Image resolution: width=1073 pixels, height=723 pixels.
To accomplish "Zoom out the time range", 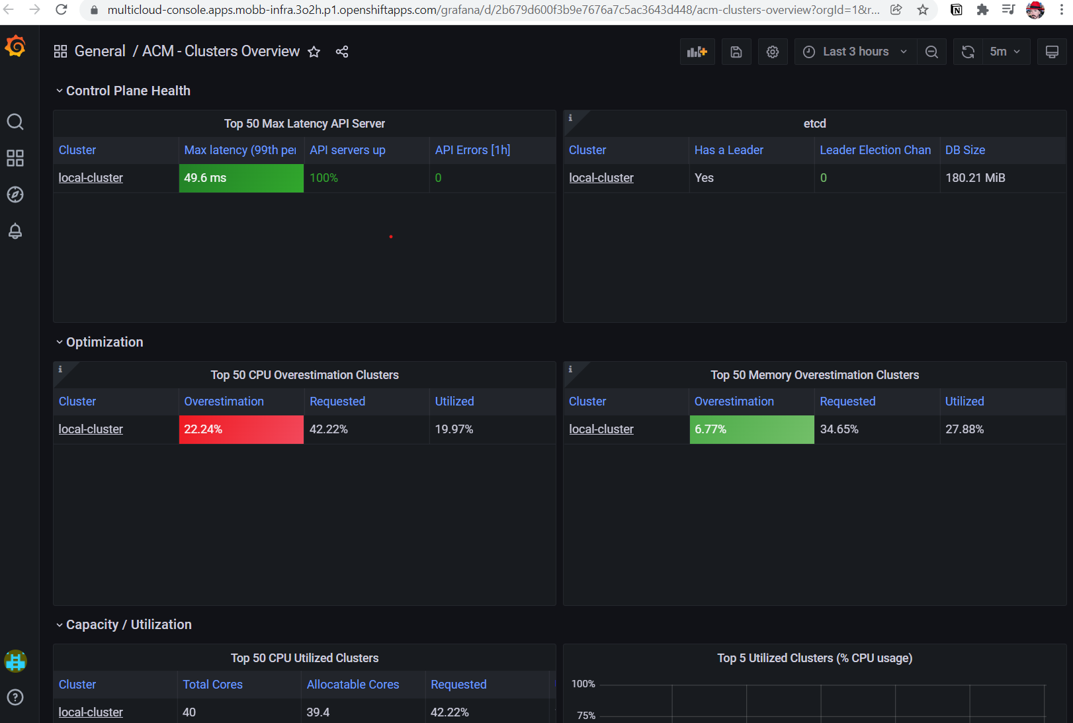I will (931, 51).
